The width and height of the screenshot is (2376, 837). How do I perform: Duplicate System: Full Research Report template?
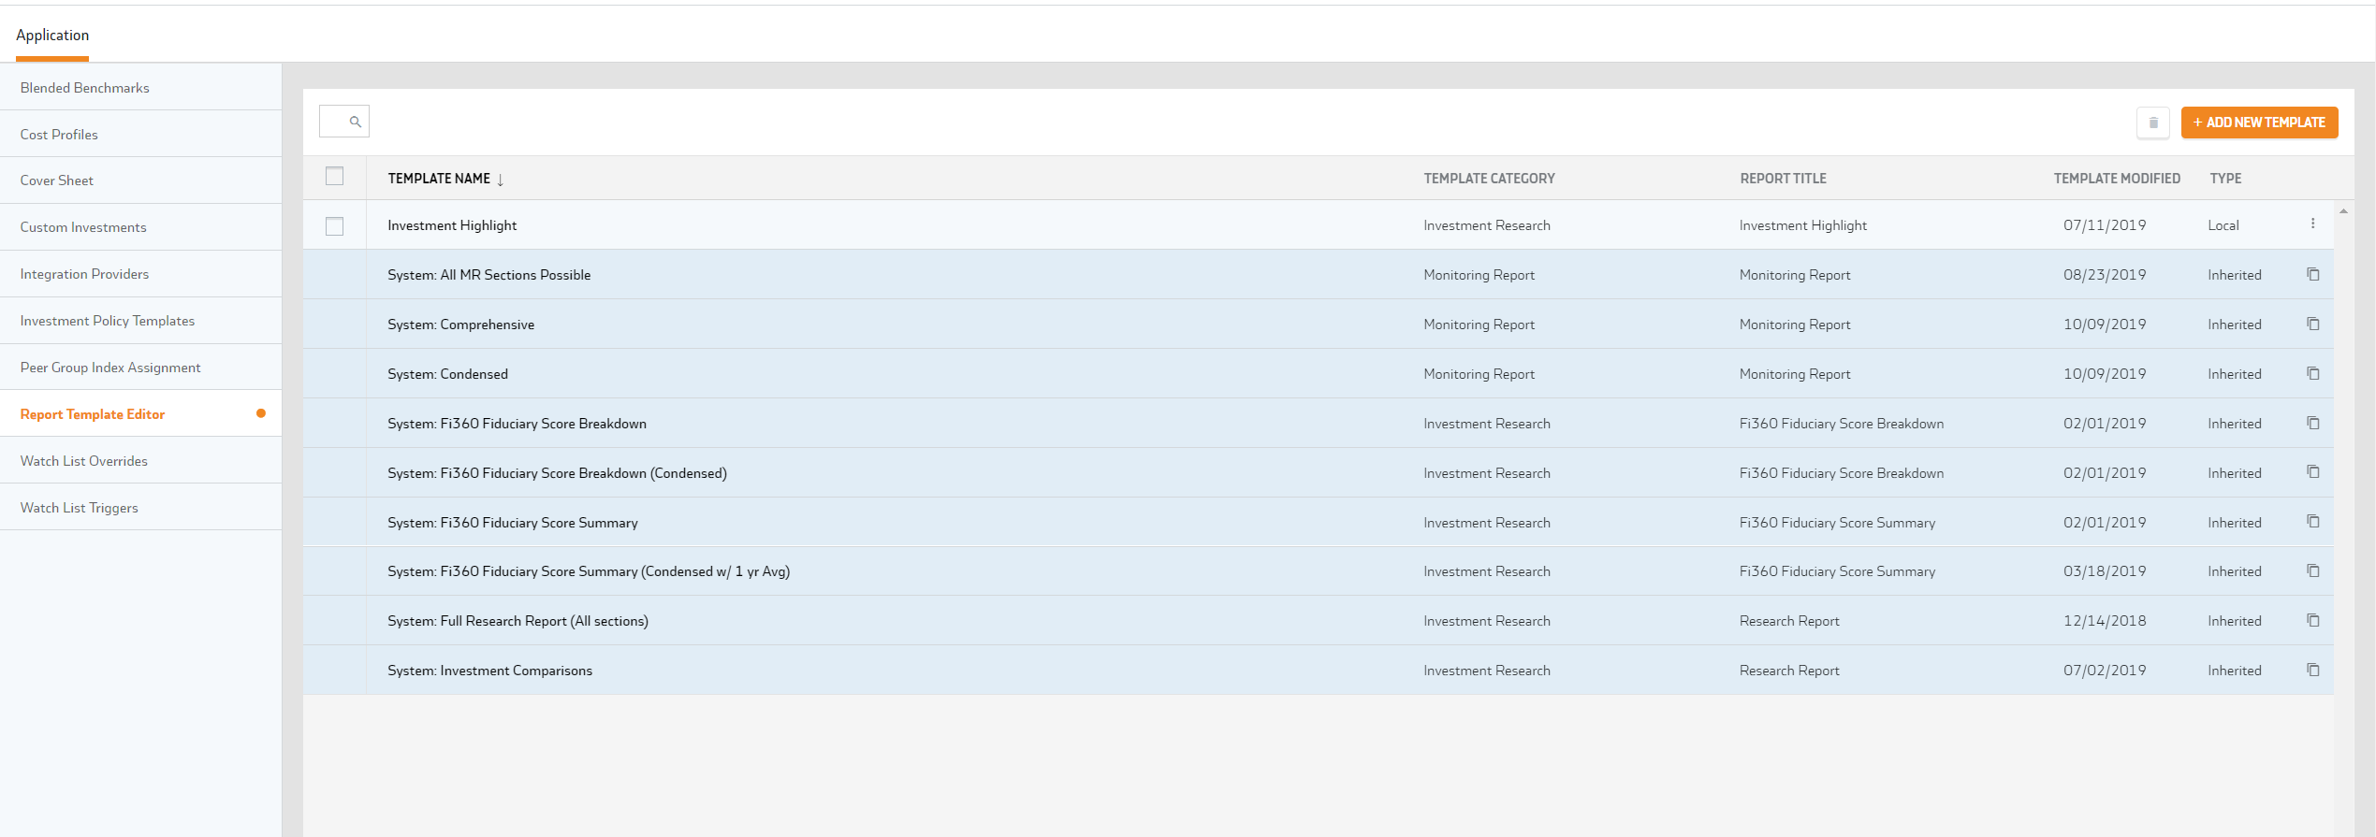(2312, 621)
